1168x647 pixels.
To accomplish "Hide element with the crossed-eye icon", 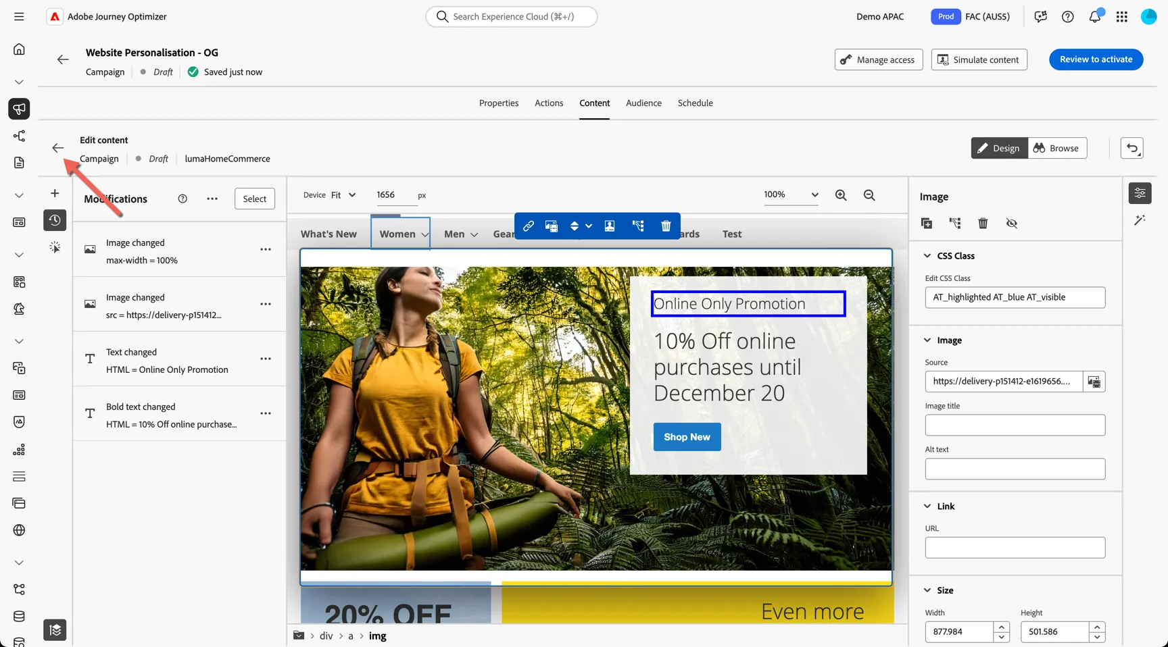I will tap(1011, 223).
